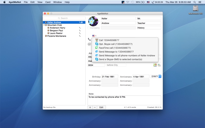Click the Anderson Harry card icon
Image resolution: width=205 pixels, height=128 pixels.
48,28
